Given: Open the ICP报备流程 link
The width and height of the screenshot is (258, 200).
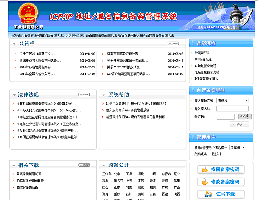Looking at the screenshot, I should click(x=203, y=59).
